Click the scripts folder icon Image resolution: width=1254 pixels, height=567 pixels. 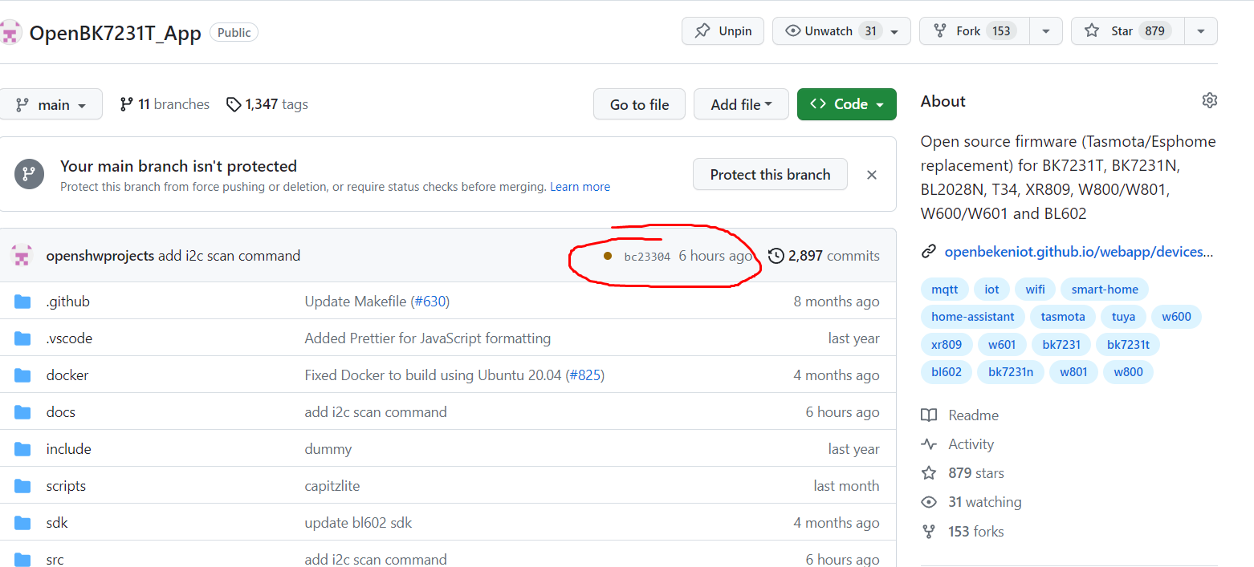pos(22,486)
